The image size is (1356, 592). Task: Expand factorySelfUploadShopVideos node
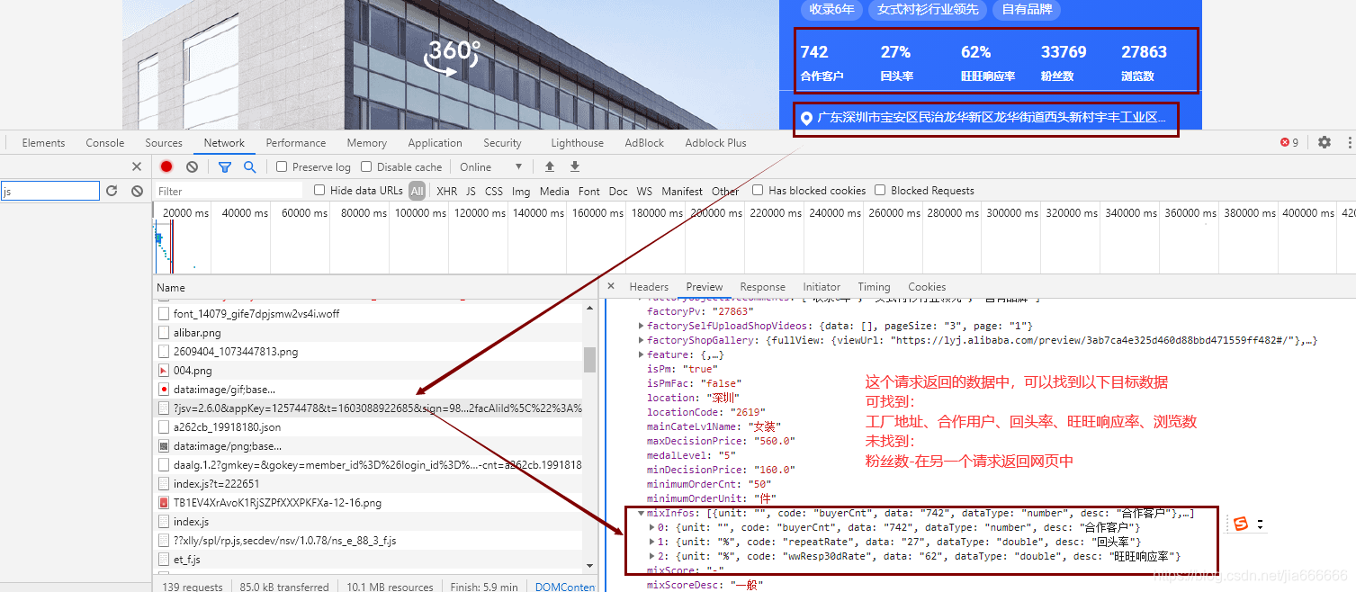(x=642, y=326)
